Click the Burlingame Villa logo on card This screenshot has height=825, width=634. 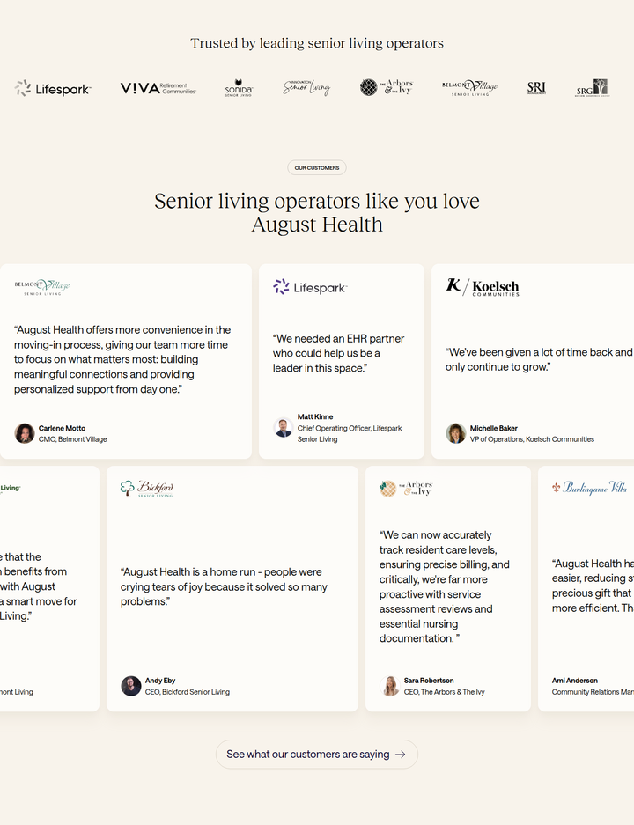[x=589, y=488]
